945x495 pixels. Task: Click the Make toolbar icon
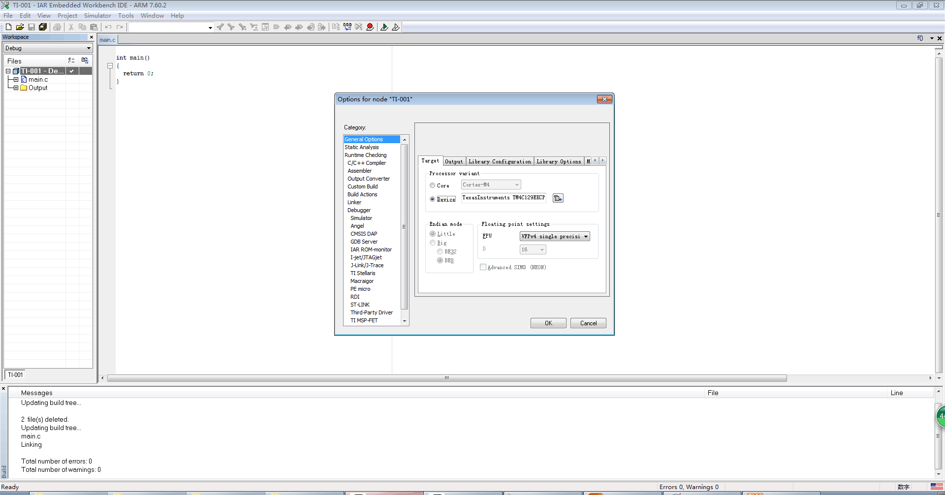pos(347,27)
